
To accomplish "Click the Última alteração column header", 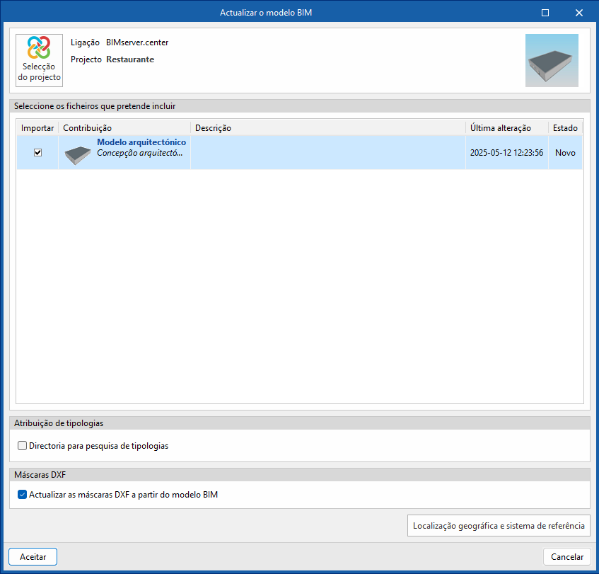I will [507, 127].
